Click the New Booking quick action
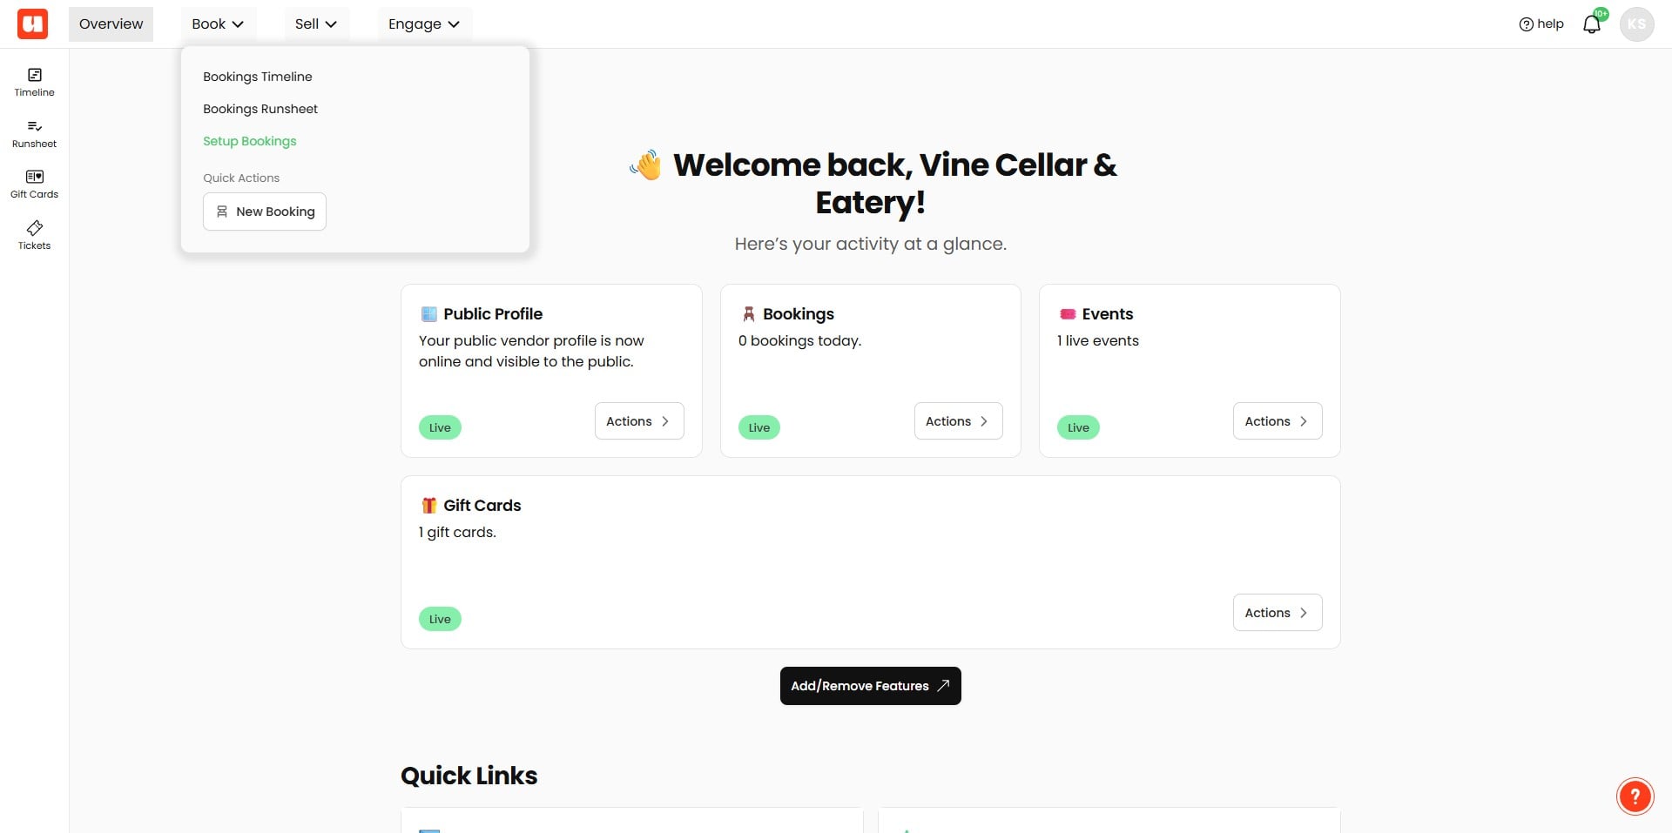 tap(265, 212)
